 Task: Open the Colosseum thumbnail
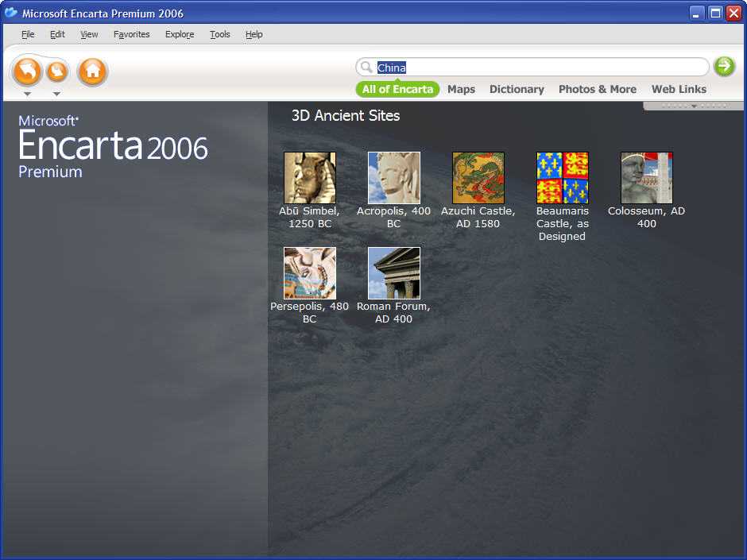pyautogui.click(x=647, y=178)
